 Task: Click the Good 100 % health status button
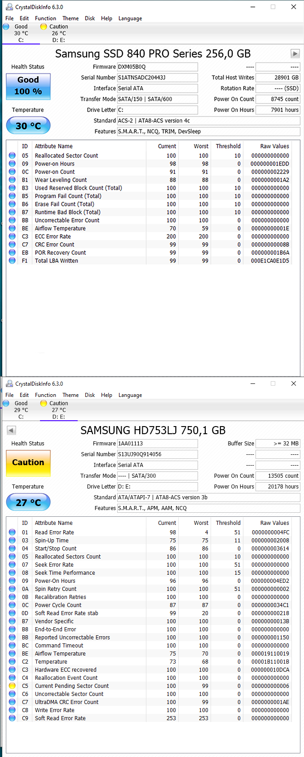[x=28, y=86]
